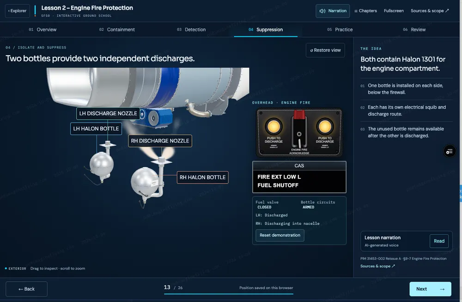Viewport: 462px width, 302px height.
Task: Push the right PUSH TO DISCHARGE lamp
Action: point(325,127)
